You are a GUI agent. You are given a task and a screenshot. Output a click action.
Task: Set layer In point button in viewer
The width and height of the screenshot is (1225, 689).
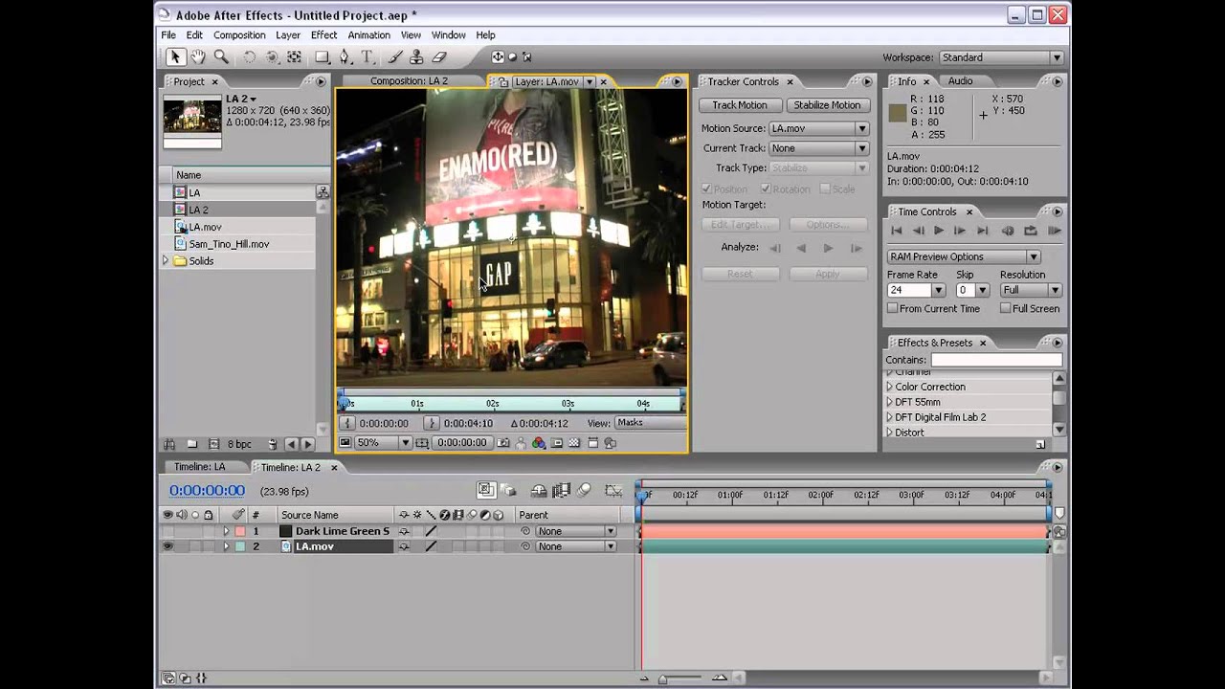pyautogui.click(x=347, y=423)
